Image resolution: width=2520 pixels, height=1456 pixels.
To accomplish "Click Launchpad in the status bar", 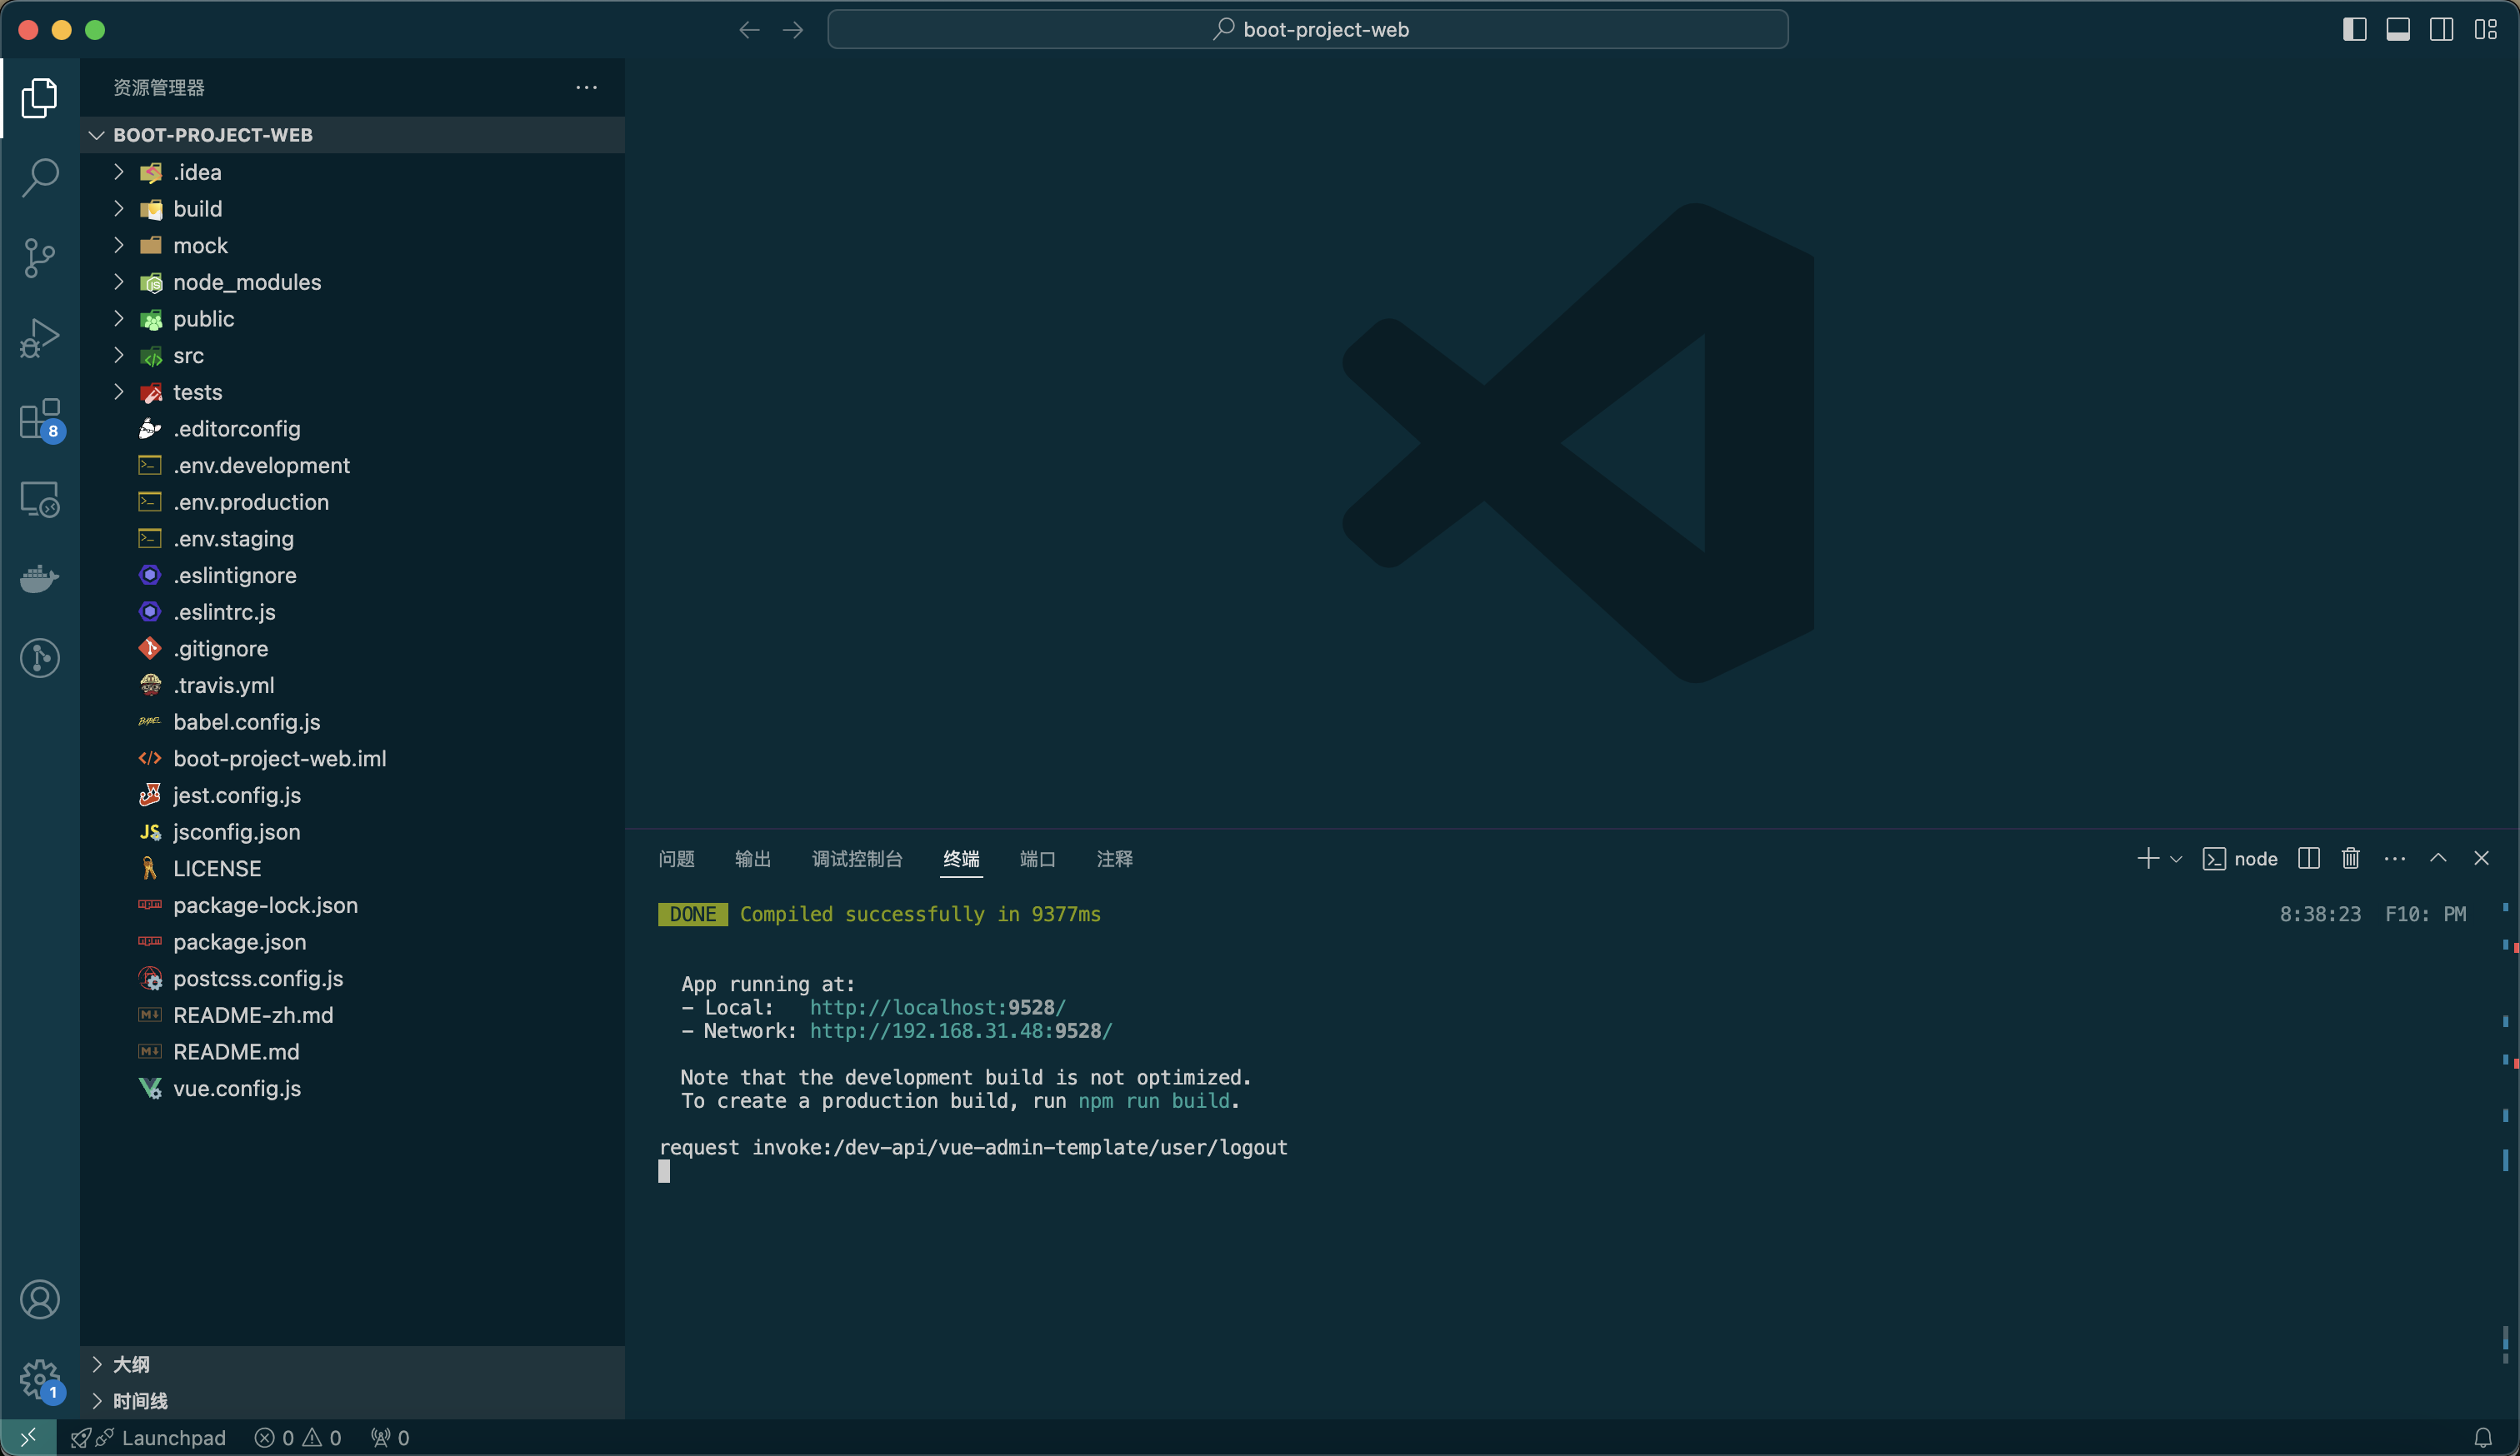I will 149,1437.
